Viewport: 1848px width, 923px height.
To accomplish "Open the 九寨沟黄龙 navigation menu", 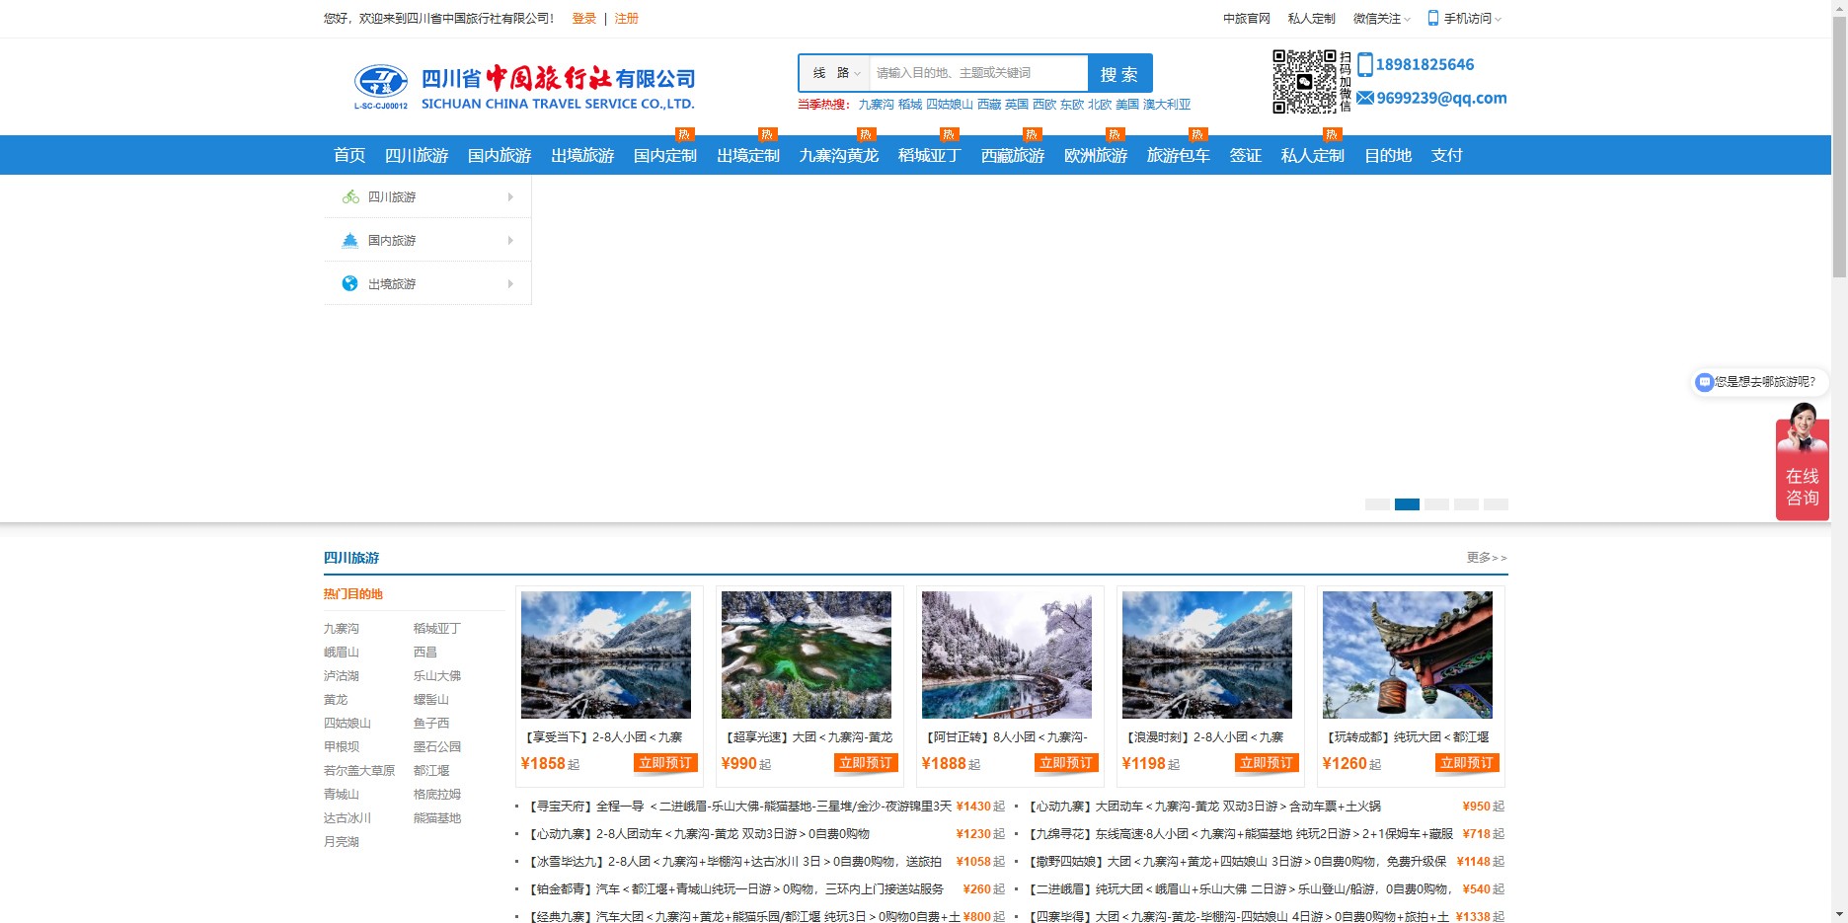I will 837,155.
